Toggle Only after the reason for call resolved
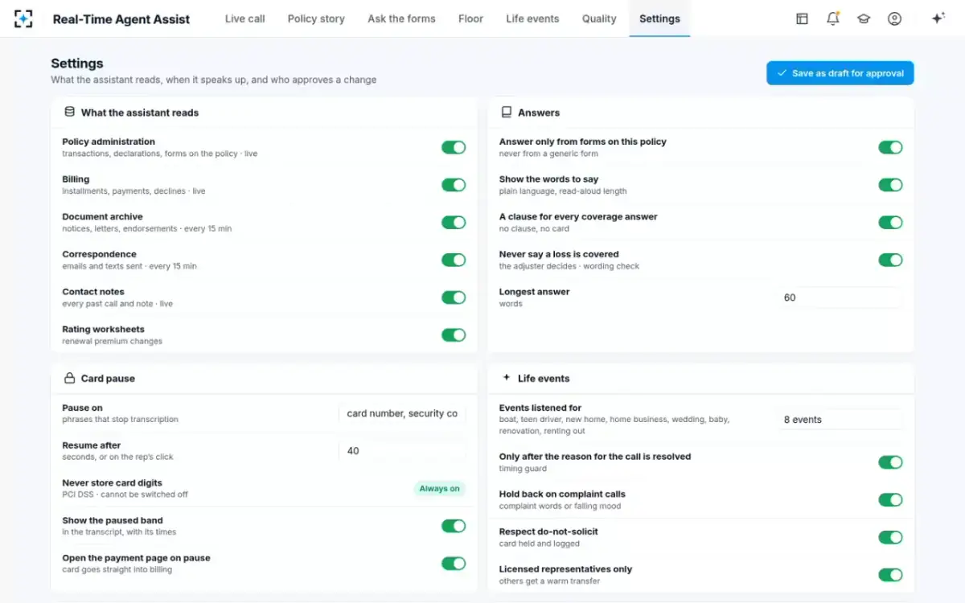This screenshot has height=603, width=965. tap(890, 462)
